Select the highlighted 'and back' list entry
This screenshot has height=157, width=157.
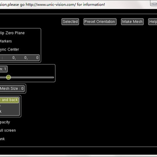point(9,100)
